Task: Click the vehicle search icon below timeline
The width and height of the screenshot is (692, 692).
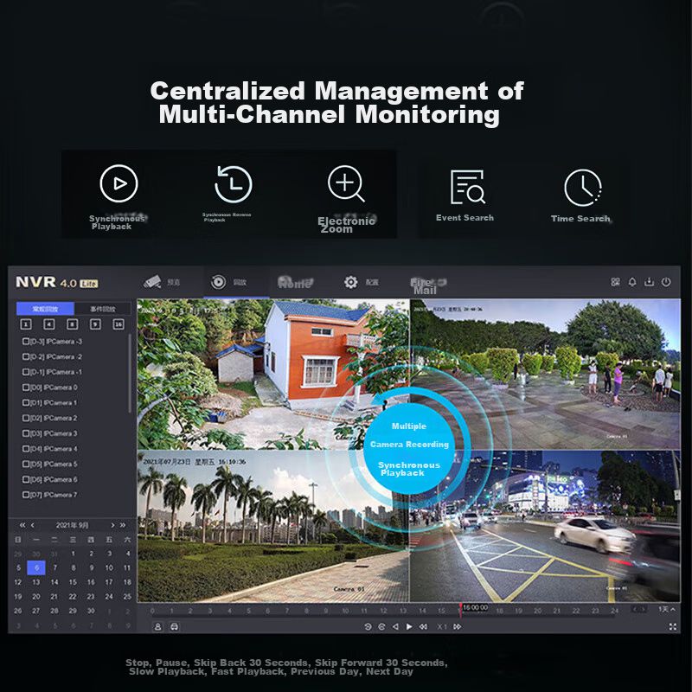Action: pos(174,626)
